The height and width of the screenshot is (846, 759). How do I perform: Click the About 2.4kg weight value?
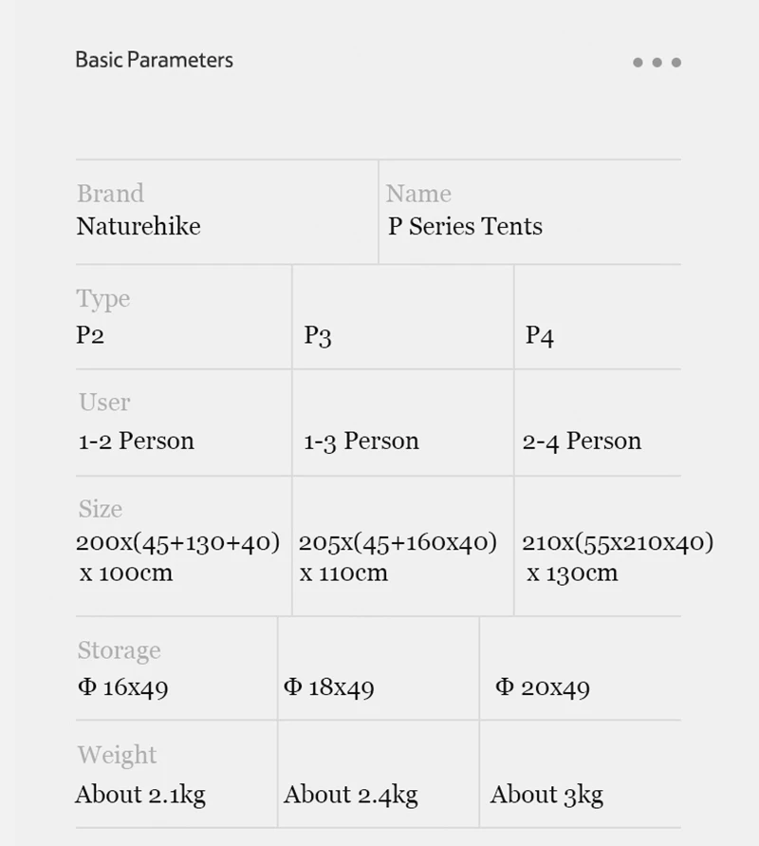(x=351, y=795)
